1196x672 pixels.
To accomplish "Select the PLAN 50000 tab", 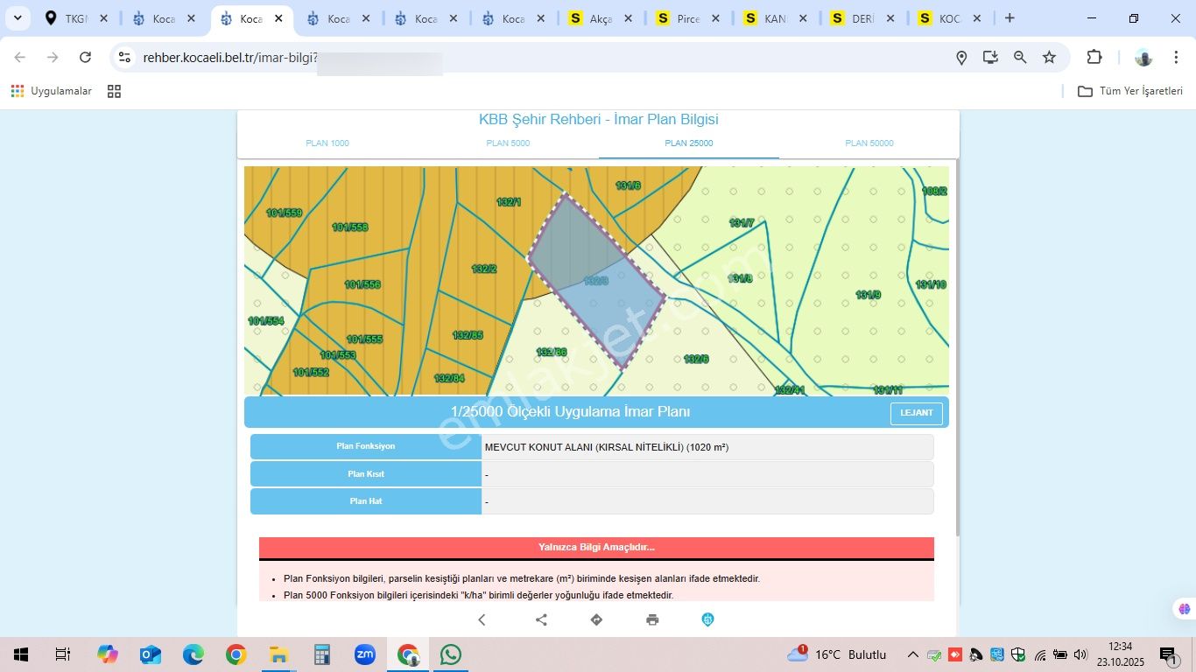I will point(869,143).
